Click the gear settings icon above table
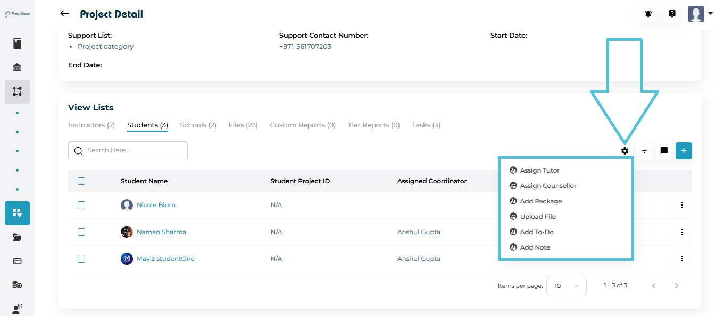The width and height of the screenshot is (724, 316). pos(625,151)
